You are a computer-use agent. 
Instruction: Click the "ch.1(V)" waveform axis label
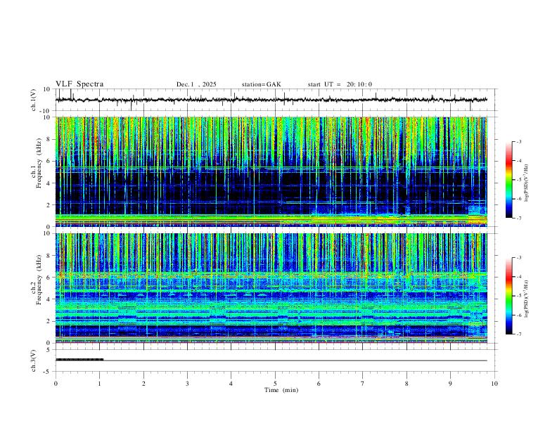point(34,100)
